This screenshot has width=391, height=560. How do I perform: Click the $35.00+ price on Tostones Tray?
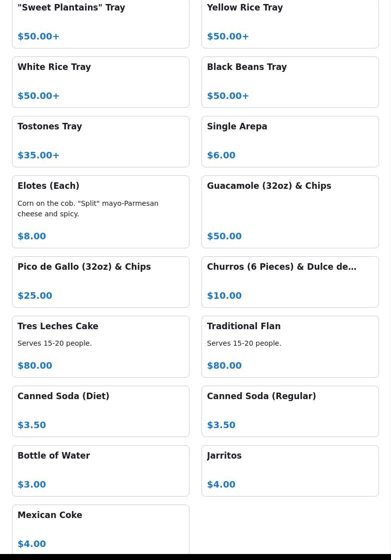tap(38, 155)
